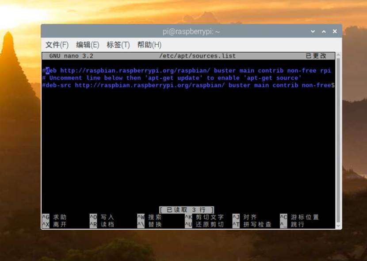
Task: Close the pi@raspberrypi terminal window
Action: [x=335, y=31]
